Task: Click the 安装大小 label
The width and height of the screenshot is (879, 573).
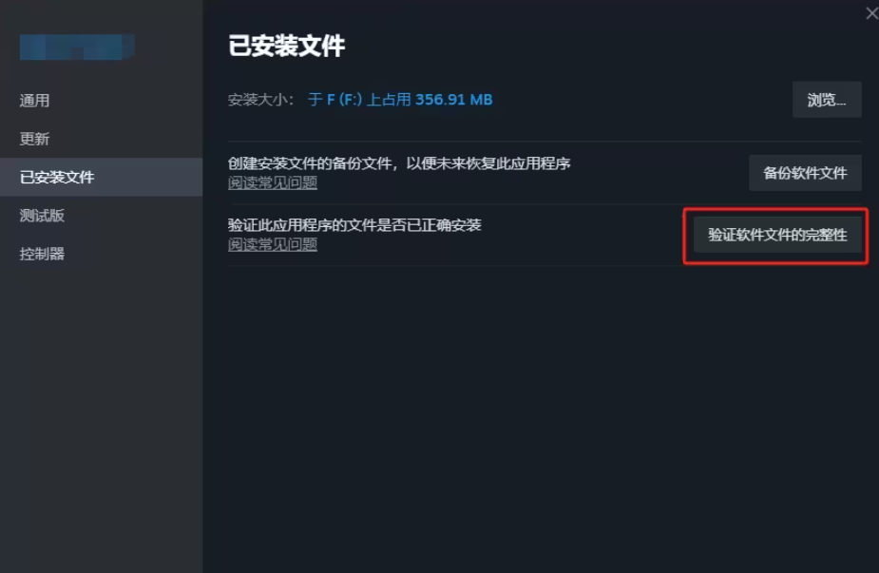Action: [260, 100]
